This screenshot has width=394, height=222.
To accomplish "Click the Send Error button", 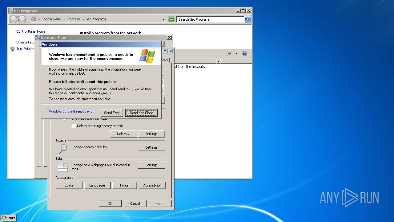I will click(x=112, y=113).
